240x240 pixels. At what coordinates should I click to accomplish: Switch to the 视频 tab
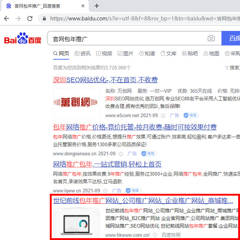[x=104, y=53]
